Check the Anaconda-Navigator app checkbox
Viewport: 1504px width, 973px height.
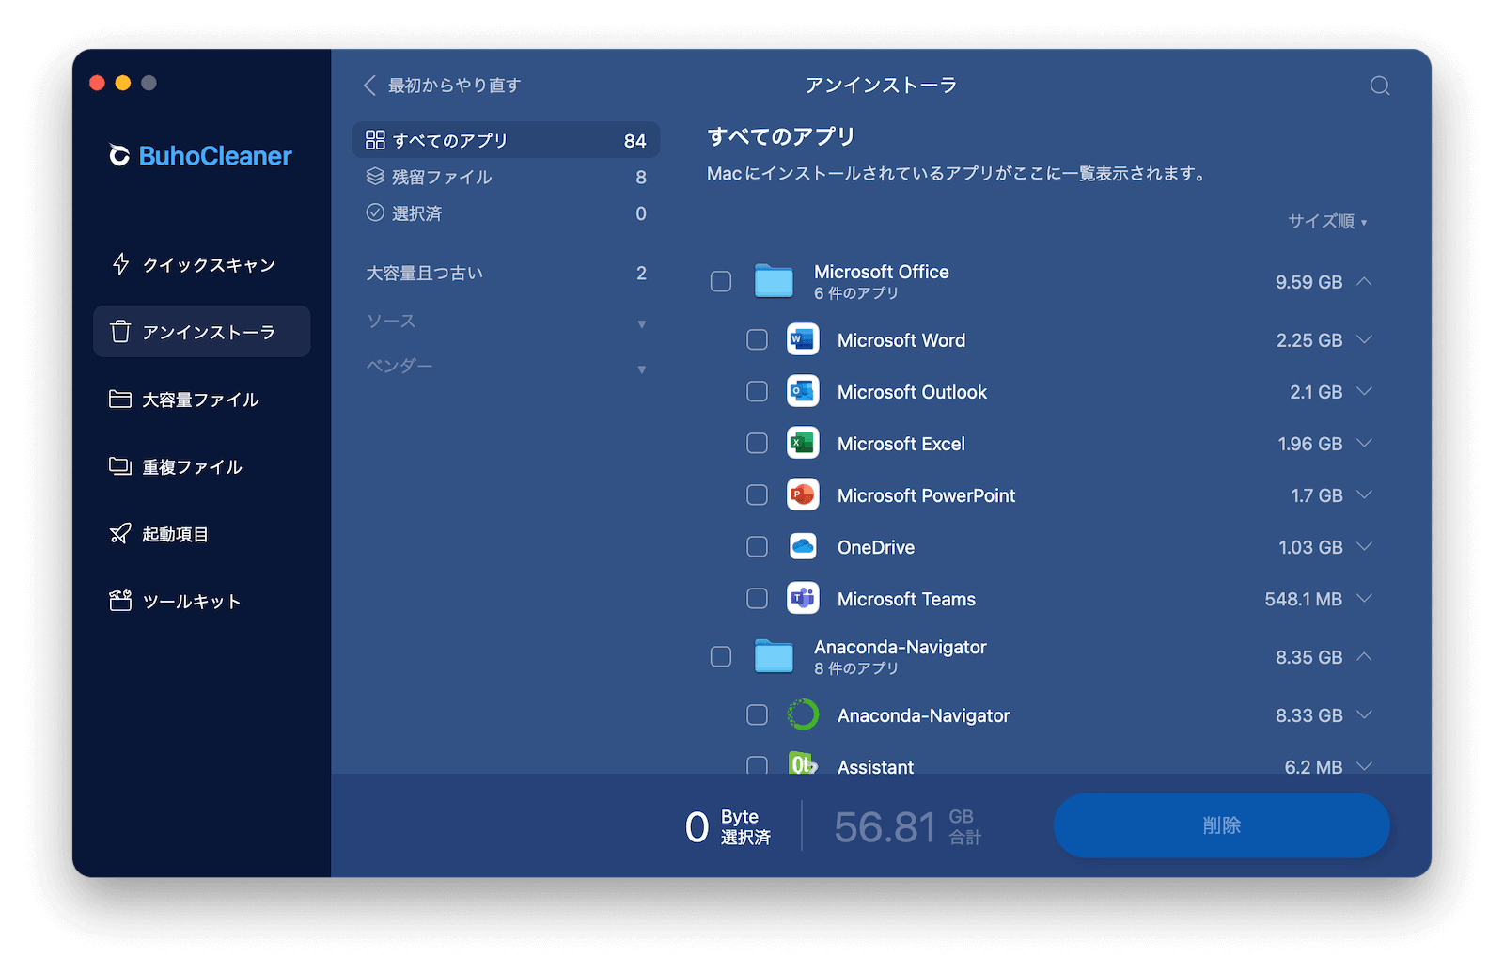point(757,714)
